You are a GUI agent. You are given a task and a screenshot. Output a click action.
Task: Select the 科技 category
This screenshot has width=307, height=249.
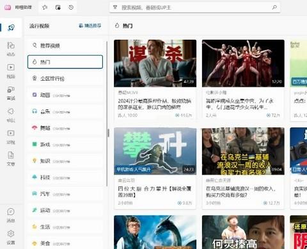65,177
